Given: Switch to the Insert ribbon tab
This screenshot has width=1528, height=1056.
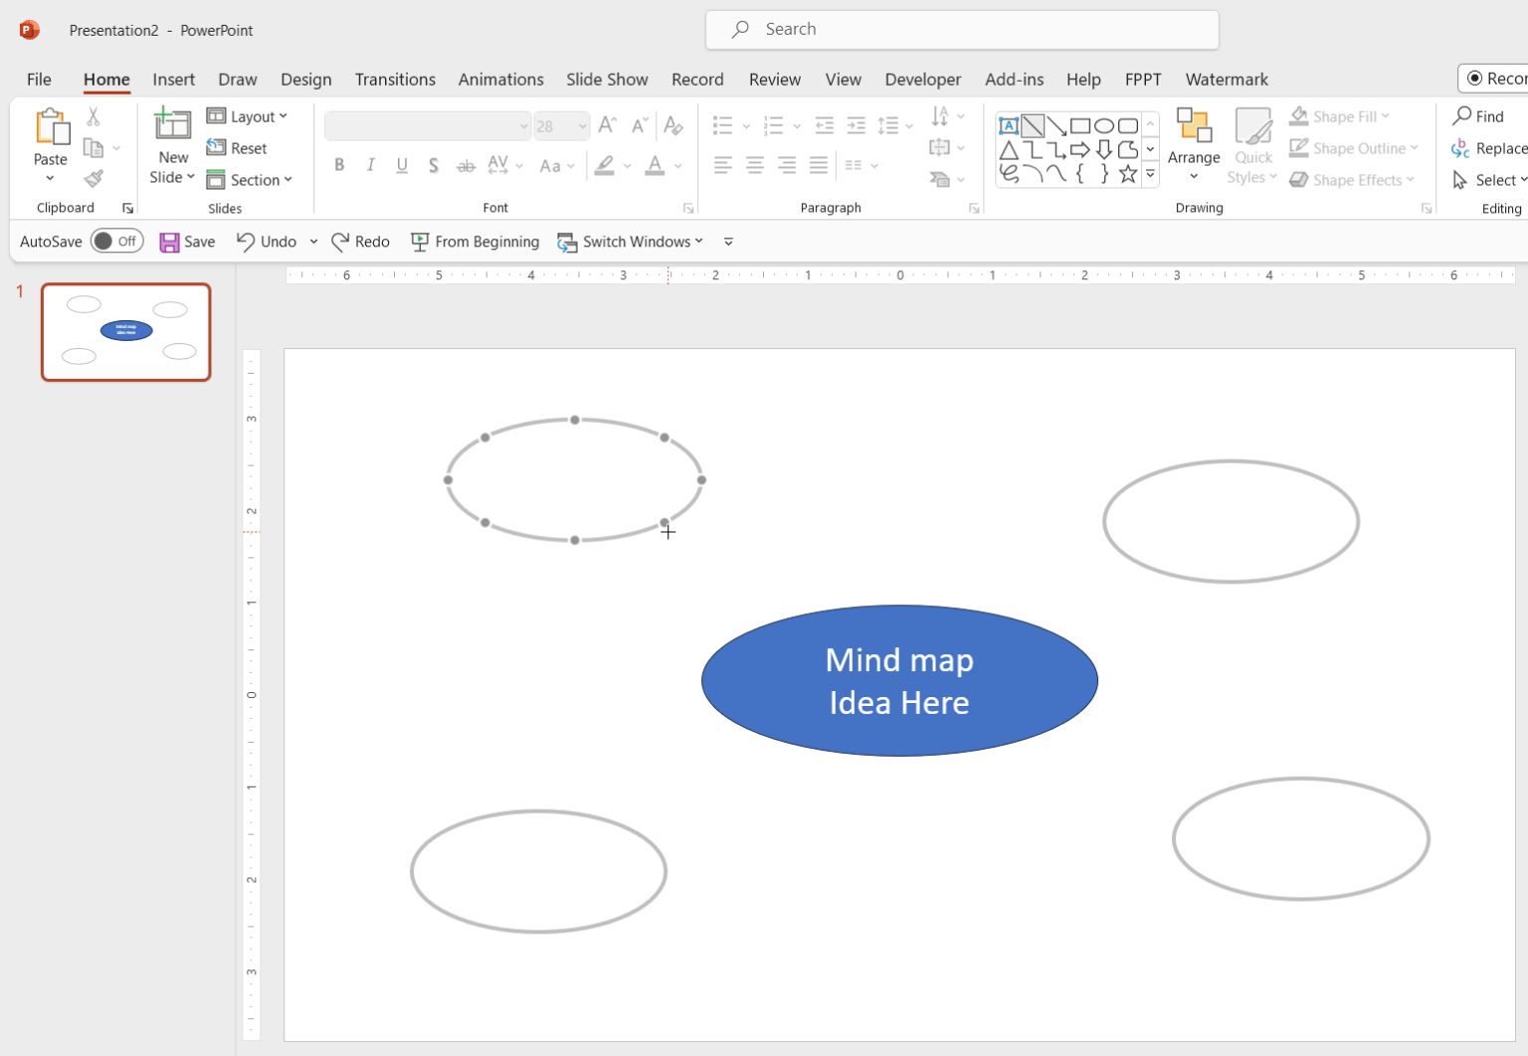Looking at the screenshot, I should click(174, 80).
